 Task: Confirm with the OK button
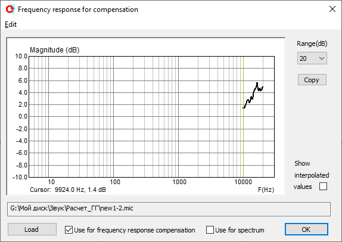click(x=306, y=229)
